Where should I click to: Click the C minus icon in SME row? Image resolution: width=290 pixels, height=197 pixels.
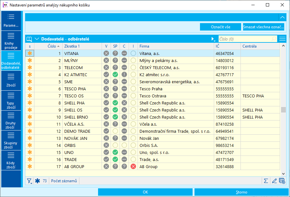pos(124,82)
